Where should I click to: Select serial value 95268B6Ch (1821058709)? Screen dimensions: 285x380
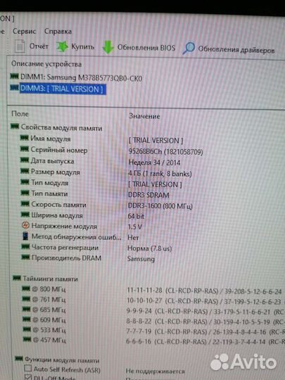tap(166, 152)
